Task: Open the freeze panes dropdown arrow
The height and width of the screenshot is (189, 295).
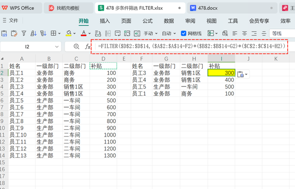Action: (216, 34)
